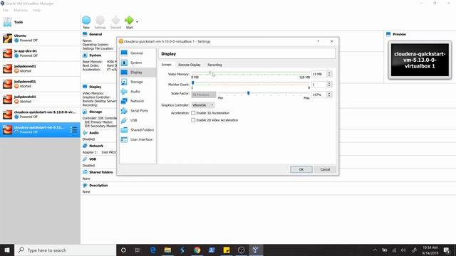Launch Microsoft Edge from taskbar
The image size is (456, 256).
coord(153,250)
